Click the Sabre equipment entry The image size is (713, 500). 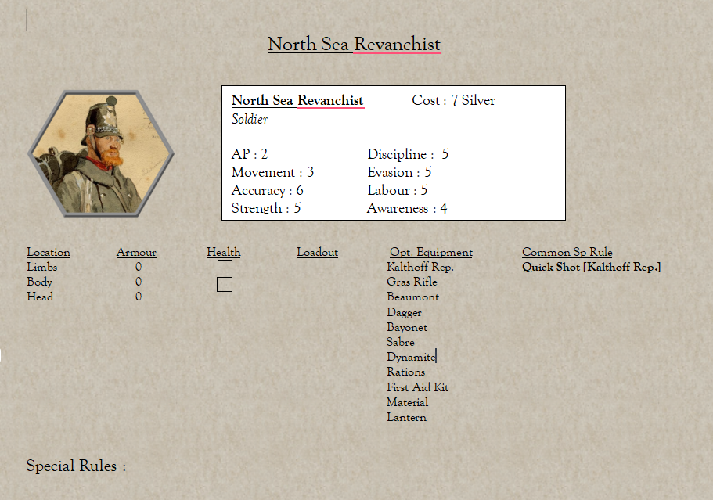point(400,342)
